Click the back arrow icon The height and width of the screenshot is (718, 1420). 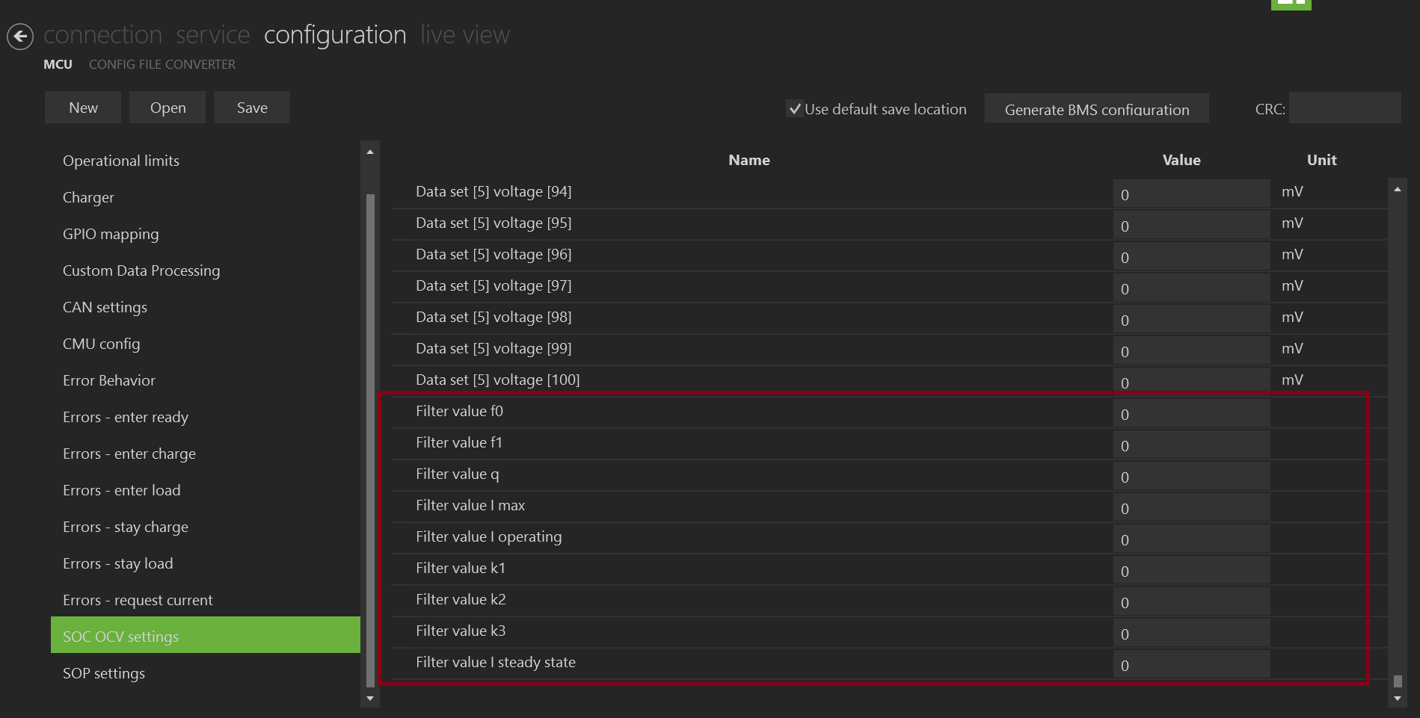point(20,36)
